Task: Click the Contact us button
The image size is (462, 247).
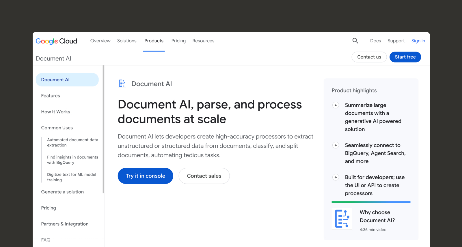Action: (x=369, y=57)
